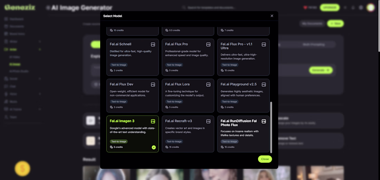
Task: Click the image icon on the Fal.ai Flux Pro card (5 credits)
Action: coord(208,44)
